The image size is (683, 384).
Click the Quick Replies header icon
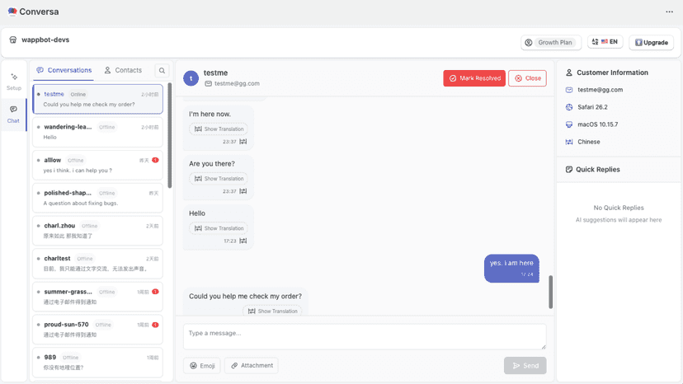click(x=569, y=170)
